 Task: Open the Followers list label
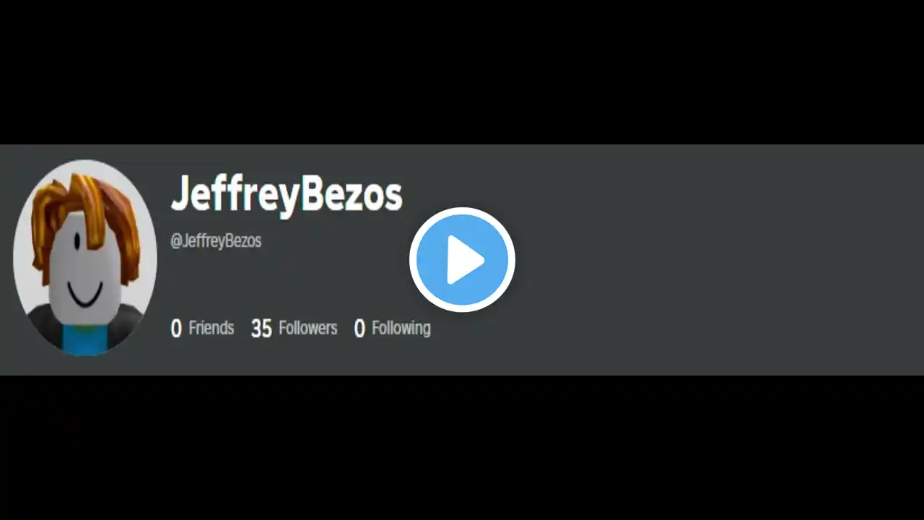[x=308, y=328]
